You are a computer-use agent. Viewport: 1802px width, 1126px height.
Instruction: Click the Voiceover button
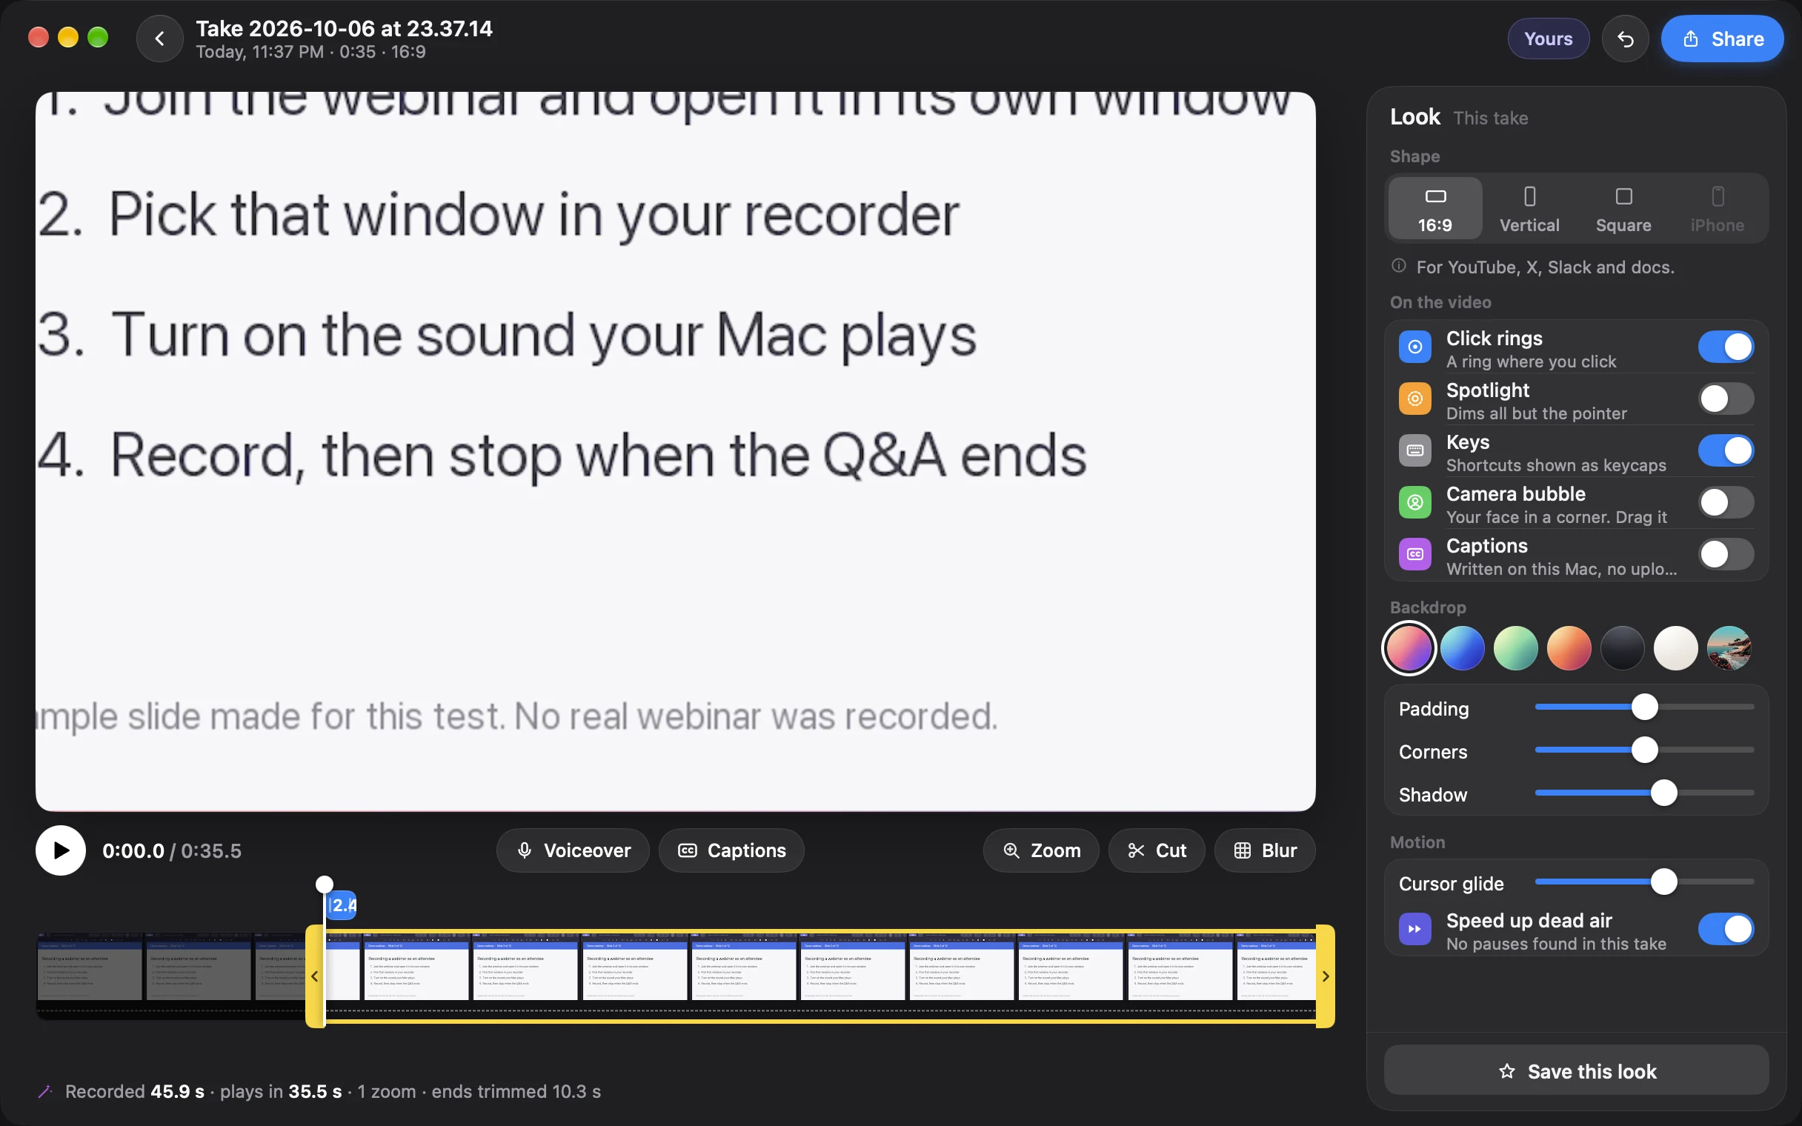click(573, 850)
